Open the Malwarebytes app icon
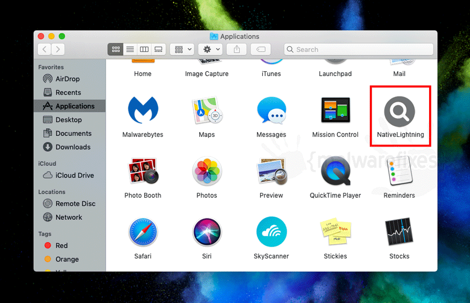The width and height of the screenshot is (470, 303). coord(143,110)
